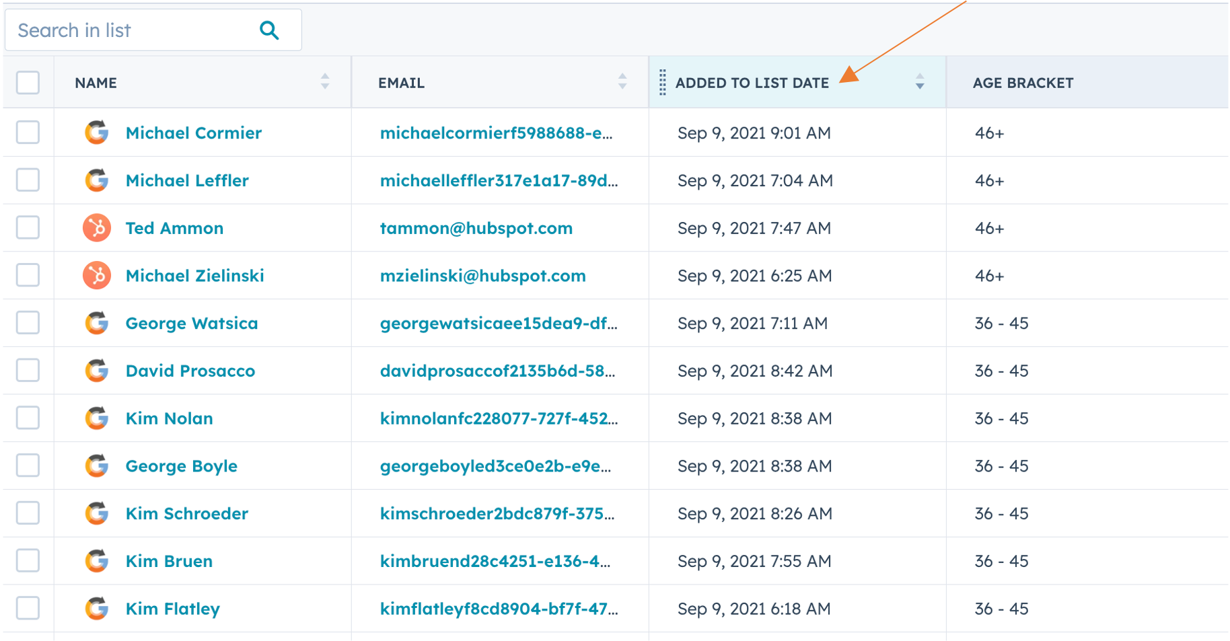Image resolution: width=1230 pixels, height=641 pixels.
Task: Click the sort arrows on the Email column
Action: [x=622, y=82]
